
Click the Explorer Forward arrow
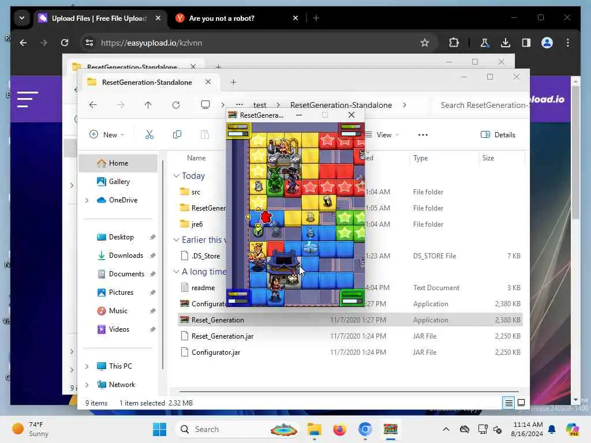click(x=120, y=105)
